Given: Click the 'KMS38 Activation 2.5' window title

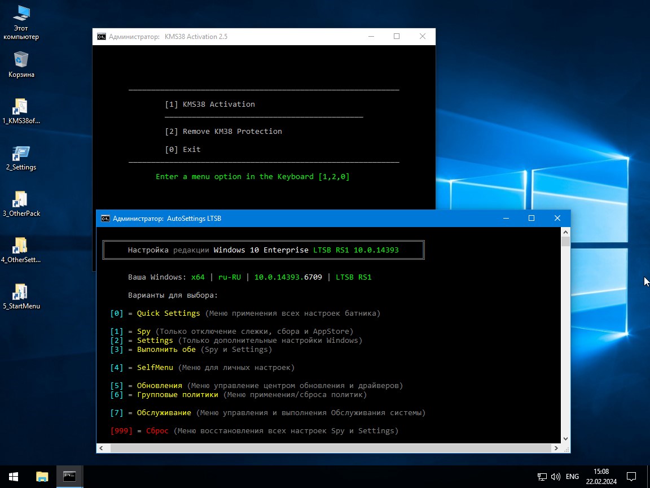Looking at the screenshot, I should pos(196,37).
